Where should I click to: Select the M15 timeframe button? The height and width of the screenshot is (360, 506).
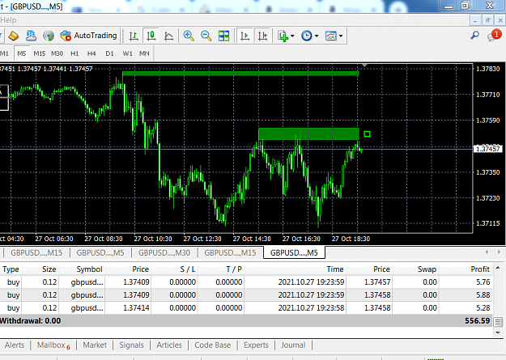click(x=40, y=53)
